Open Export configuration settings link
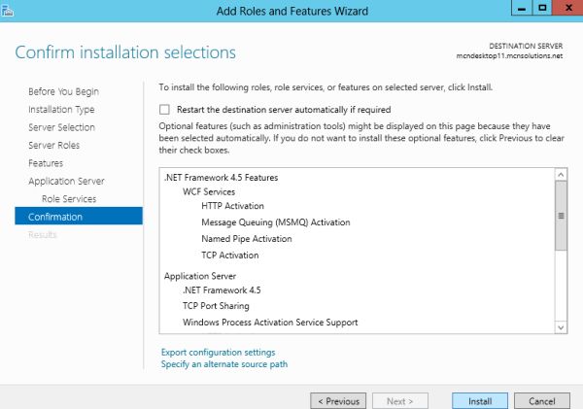This screenshot has width=583, height=409. click(x=218, y=352)
